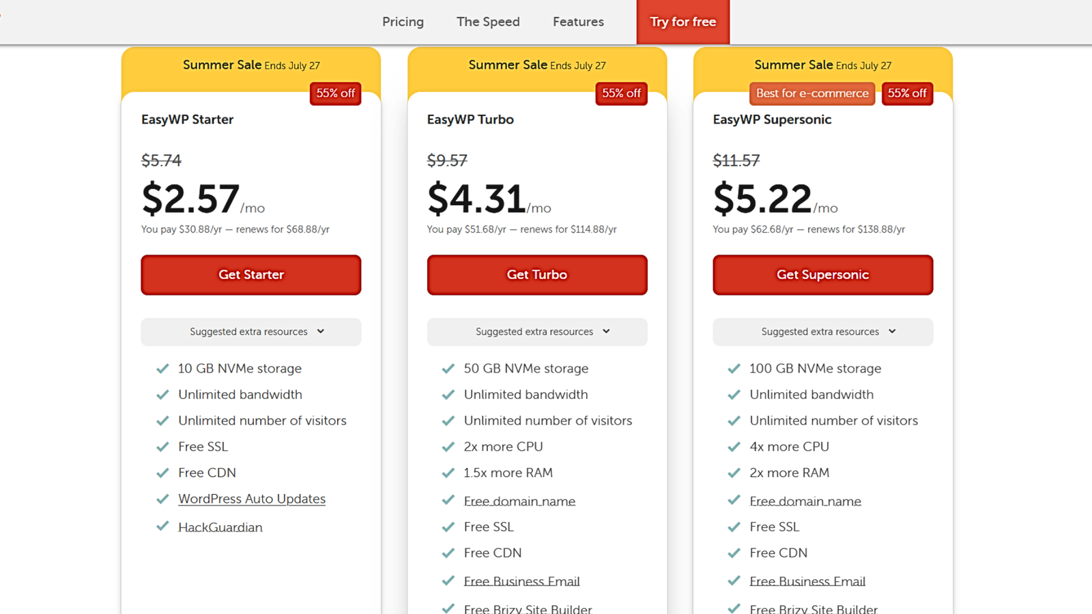Click Free Business Email in Turbo plan

(x=522, y=581)
